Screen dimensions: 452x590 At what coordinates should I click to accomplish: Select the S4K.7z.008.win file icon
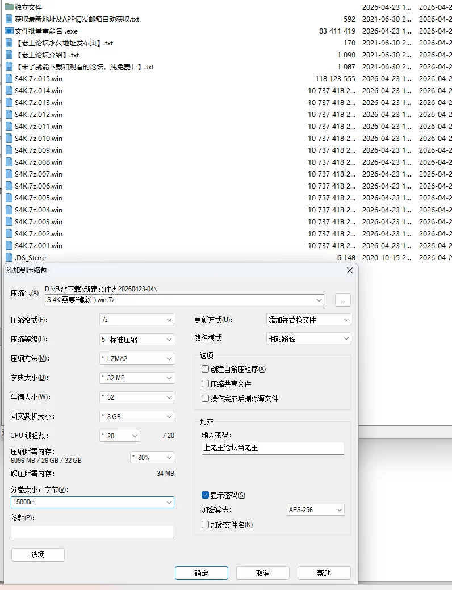pyautogui.click(x=9, y=162)
